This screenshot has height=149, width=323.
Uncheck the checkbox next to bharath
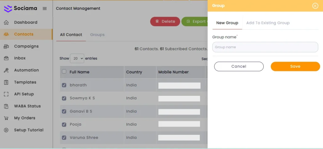(x=64, y=85)
